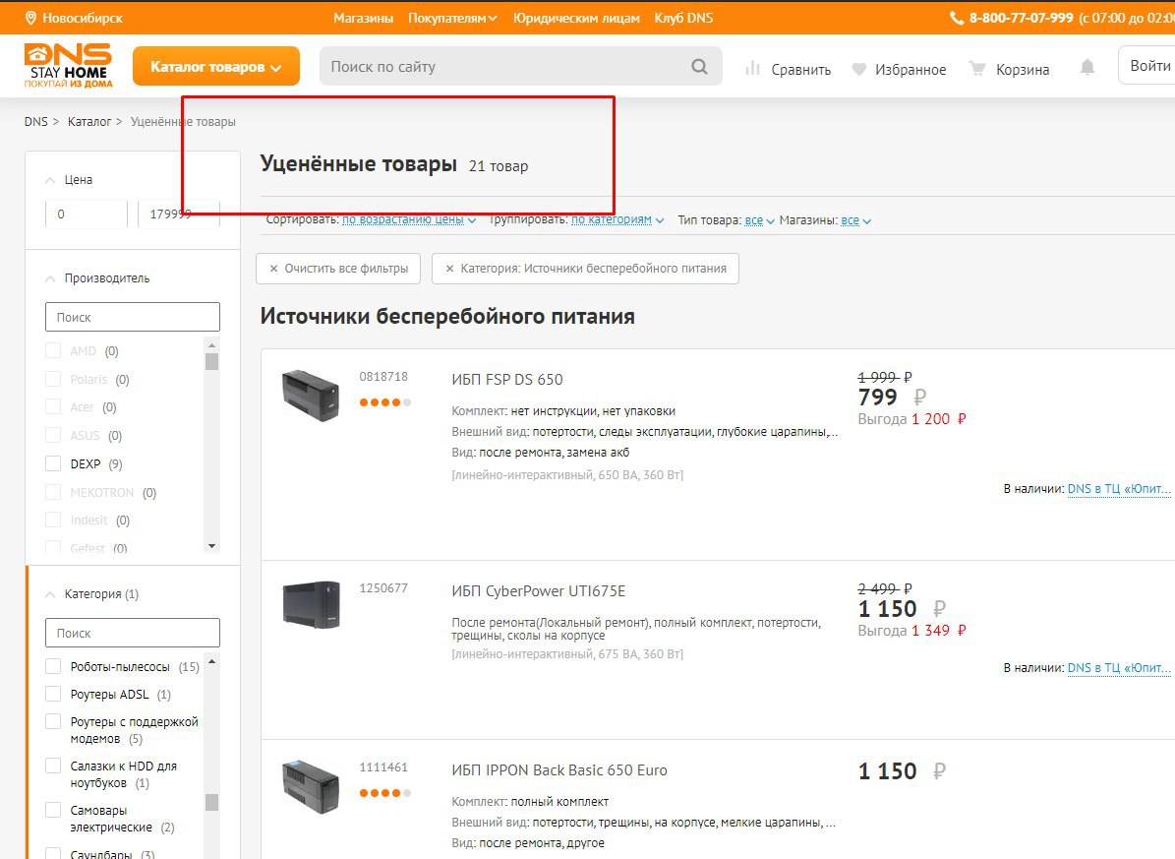Open ИБП FSP DS 650 product image
The height and width of the screenshot is (859, 1175).
[x=311, y=395]
